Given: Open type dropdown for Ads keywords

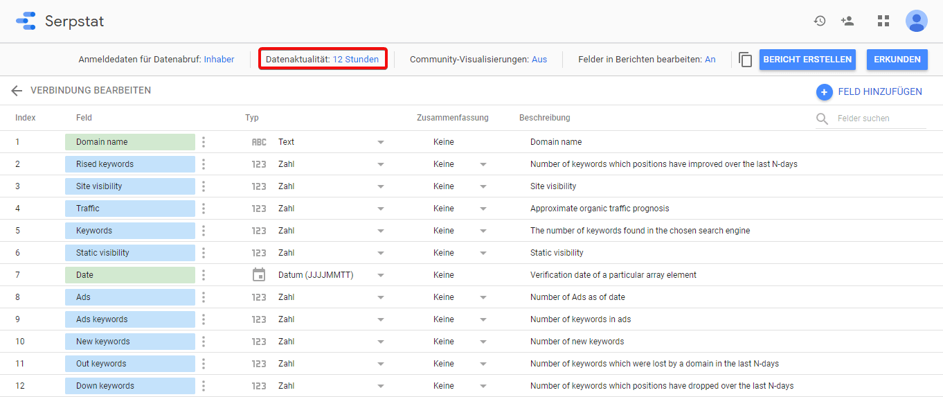Looking at the screenshot, I should pyautogui.click(x=381, y=319).
